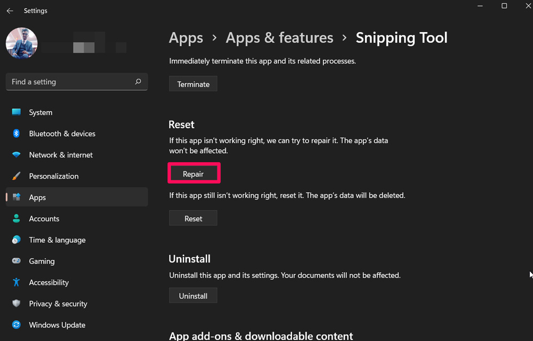Image resolution: width=533 pixels, height=341 pixels.
Task: Open Accessibility via its figure icon
Action: [x=17, y=282]
